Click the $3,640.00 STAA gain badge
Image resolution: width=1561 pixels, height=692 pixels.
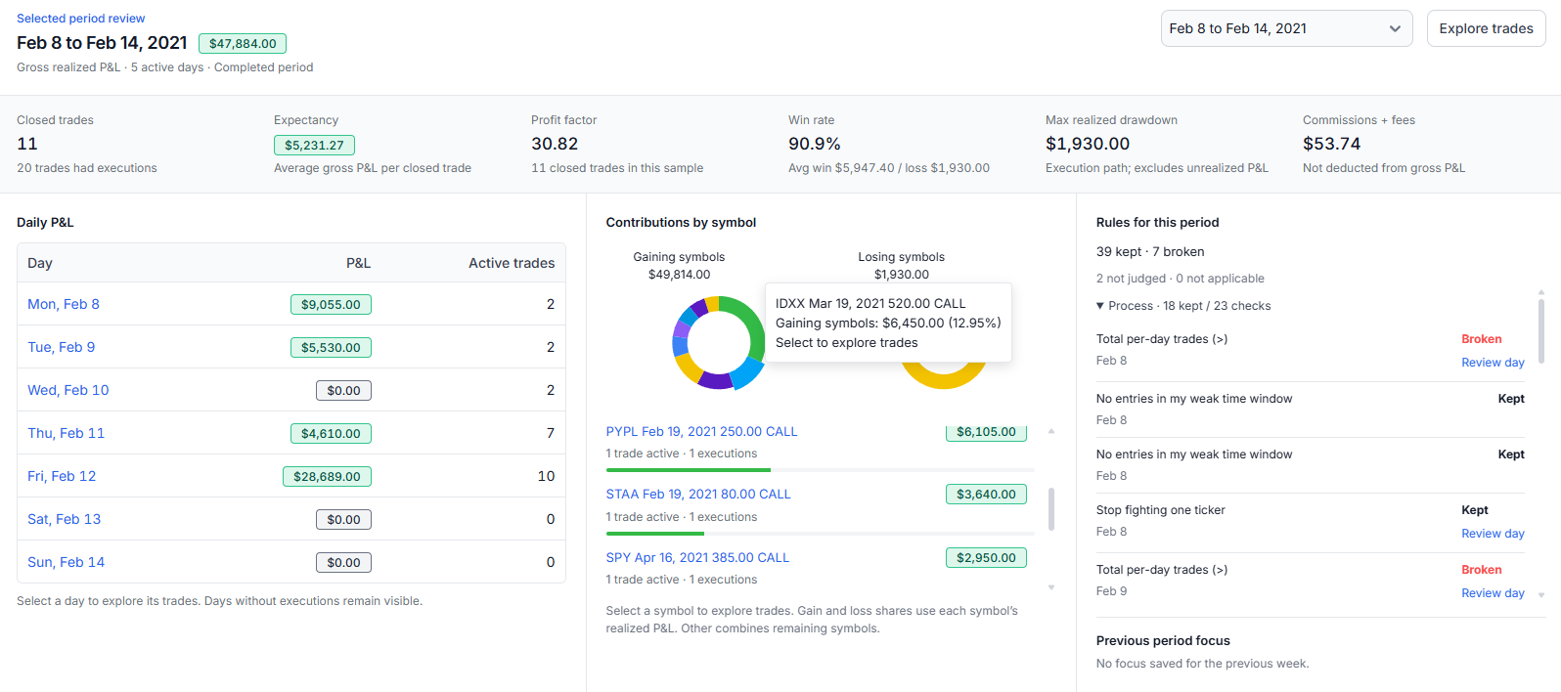(x=986, y=495)
